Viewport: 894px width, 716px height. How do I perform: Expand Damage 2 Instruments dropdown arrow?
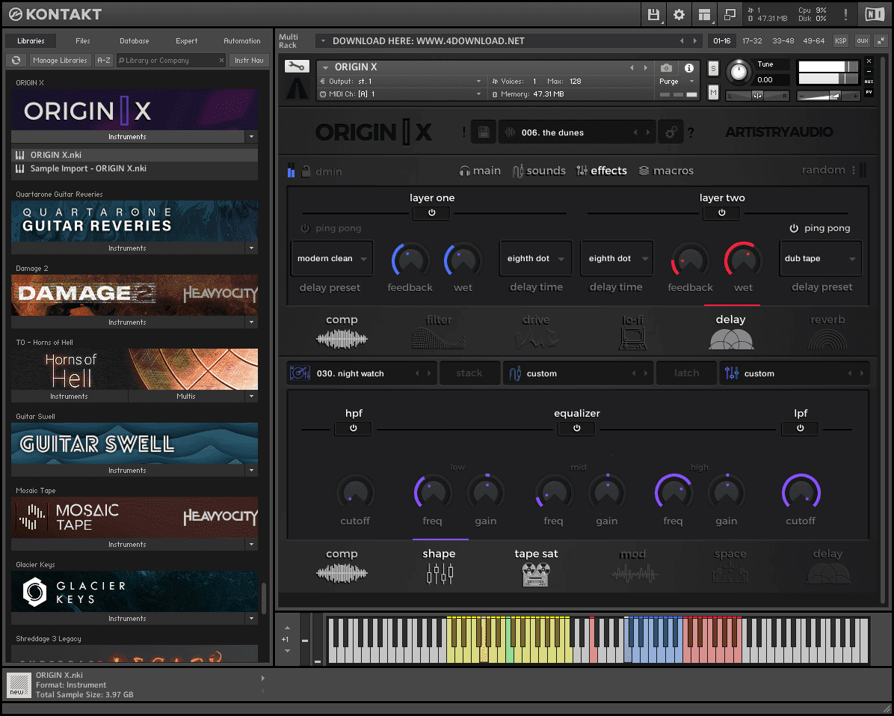251,322
